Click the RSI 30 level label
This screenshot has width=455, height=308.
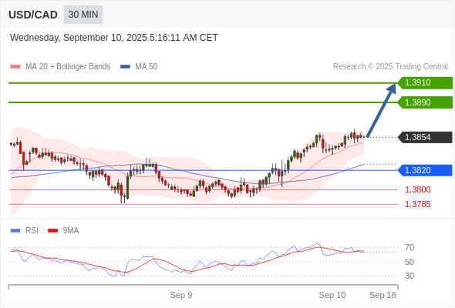tap(410, 276)
